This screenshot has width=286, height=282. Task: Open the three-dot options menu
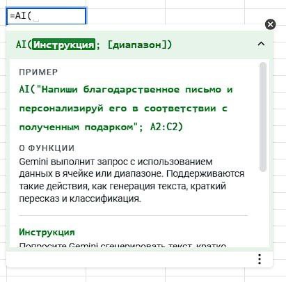pos(260,259)
